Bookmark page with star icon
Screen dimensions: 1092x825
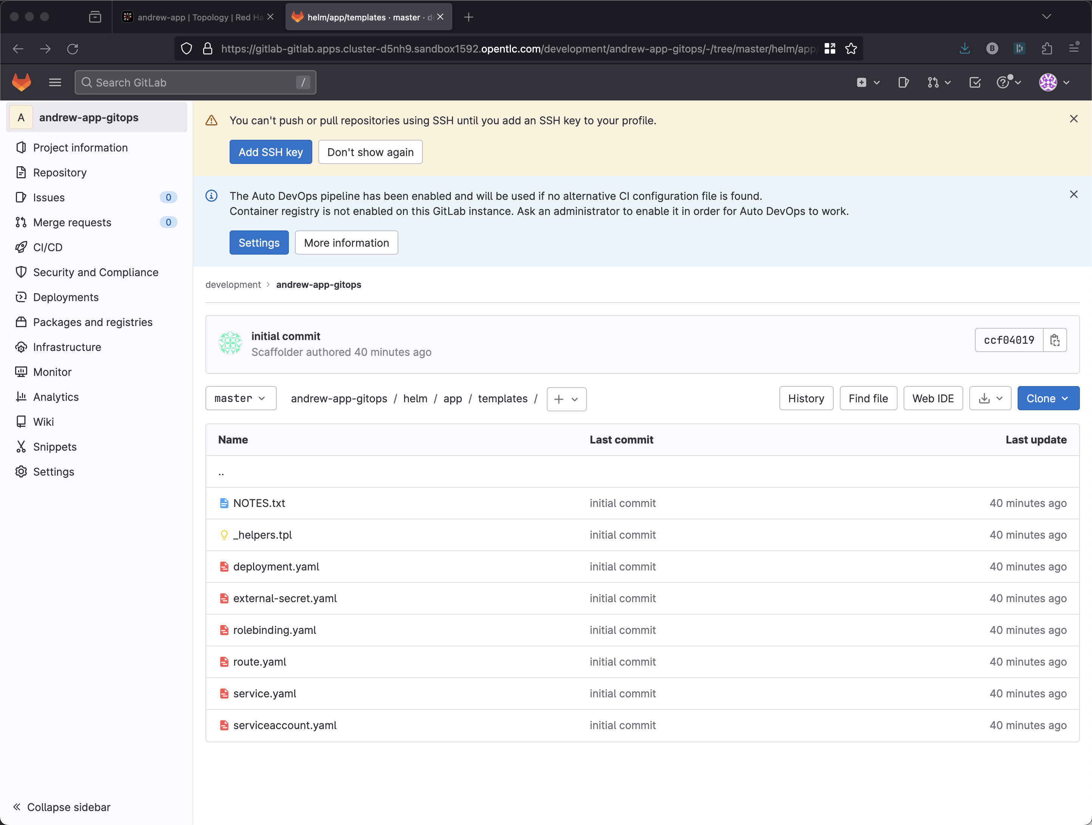click(851, 48)
